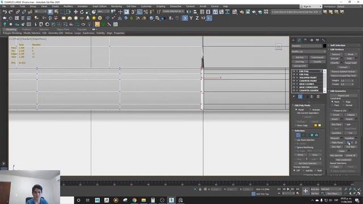Screen dimensions: 363x204
Task: Open the selection filter dropdown
Action: click(x=40, y=11)
